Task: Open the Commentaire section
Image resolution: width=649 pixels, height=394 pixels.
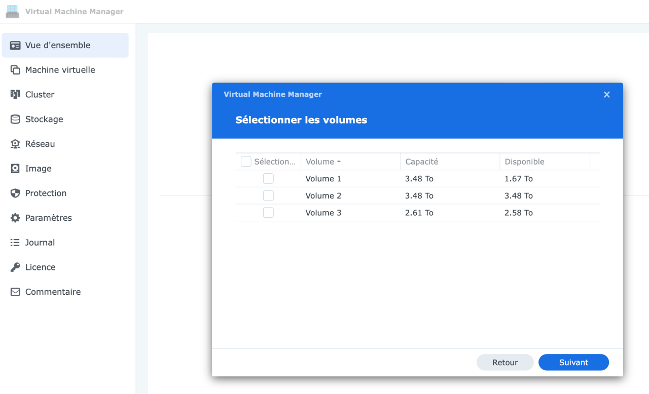Action: tap(53, 292)
